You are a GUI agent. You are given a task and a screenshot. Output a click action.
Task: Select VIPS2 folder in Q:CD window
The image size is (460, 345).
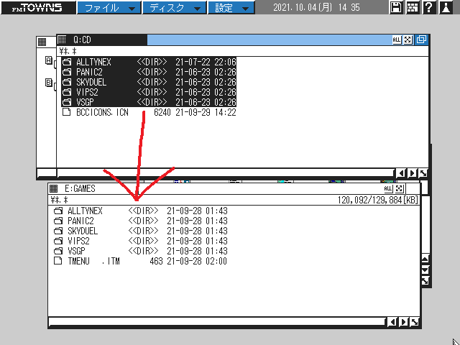(x=149, y=92)
